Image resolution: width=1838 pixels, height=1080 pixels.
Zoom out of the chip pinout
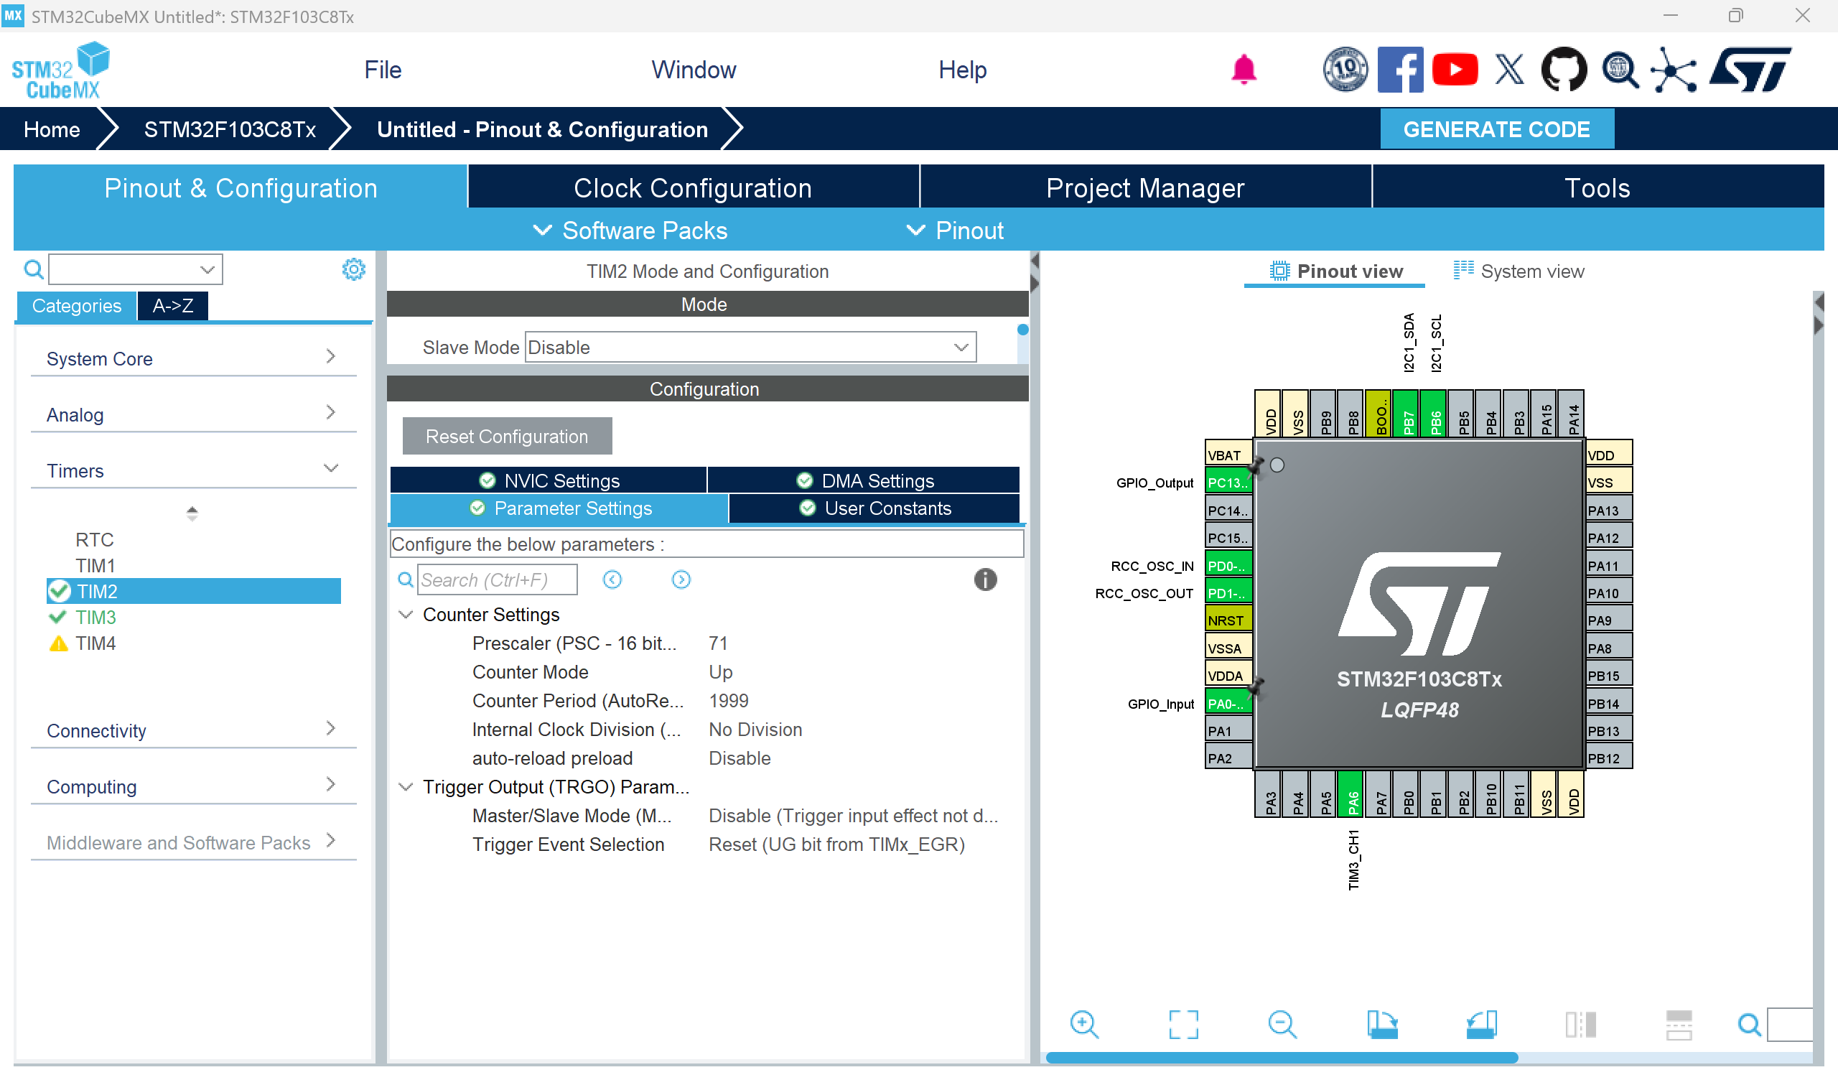tap(1282, 1024)
